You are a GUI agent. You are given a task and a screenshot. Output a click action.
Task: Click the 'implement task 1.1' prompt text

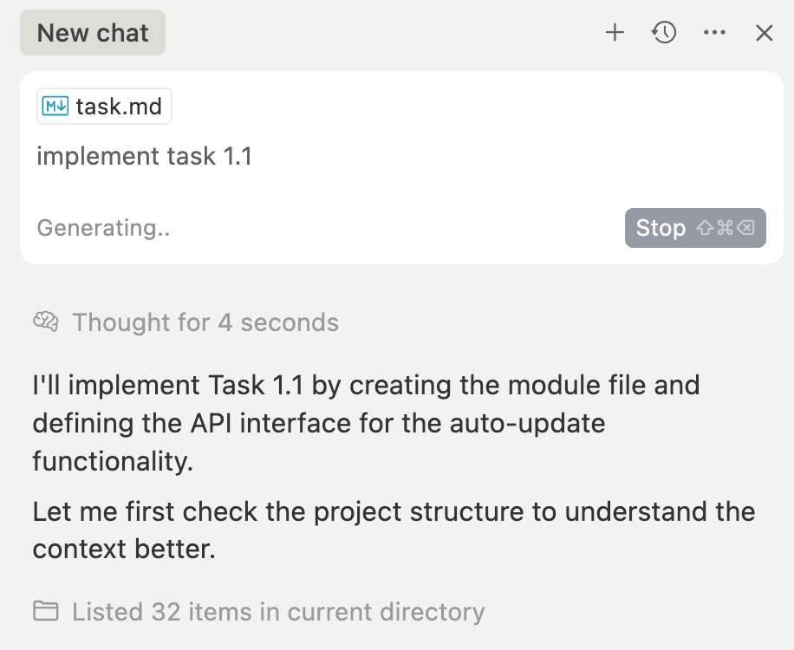click(144, 157)
